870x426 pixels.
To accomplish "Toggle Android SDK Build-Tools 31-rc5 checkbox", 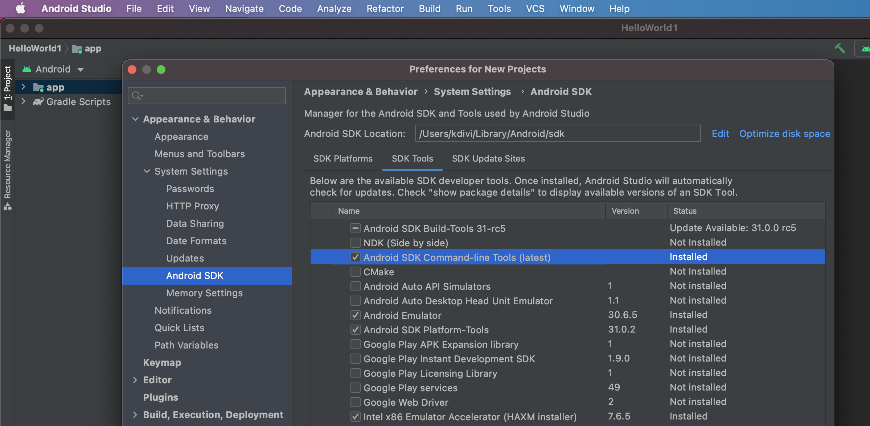I will pos(355,228).
